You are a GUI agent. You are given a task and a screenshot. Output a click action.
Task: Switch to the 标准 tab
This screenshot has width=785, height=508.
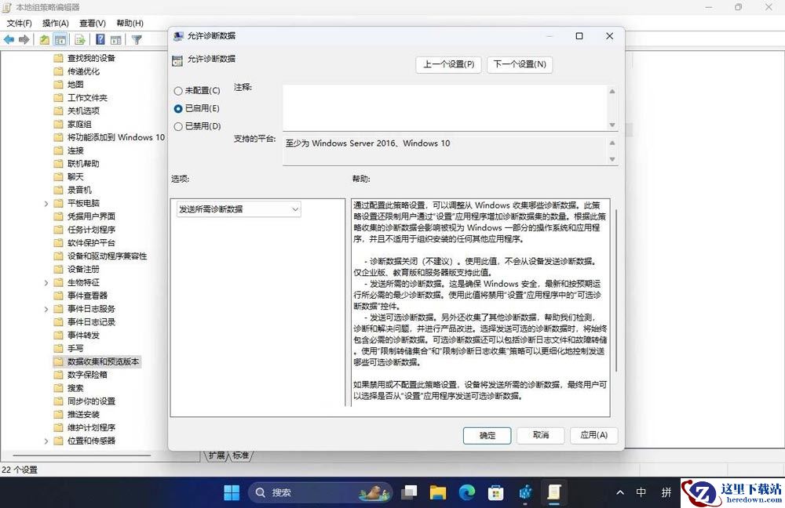coord(241,455)
